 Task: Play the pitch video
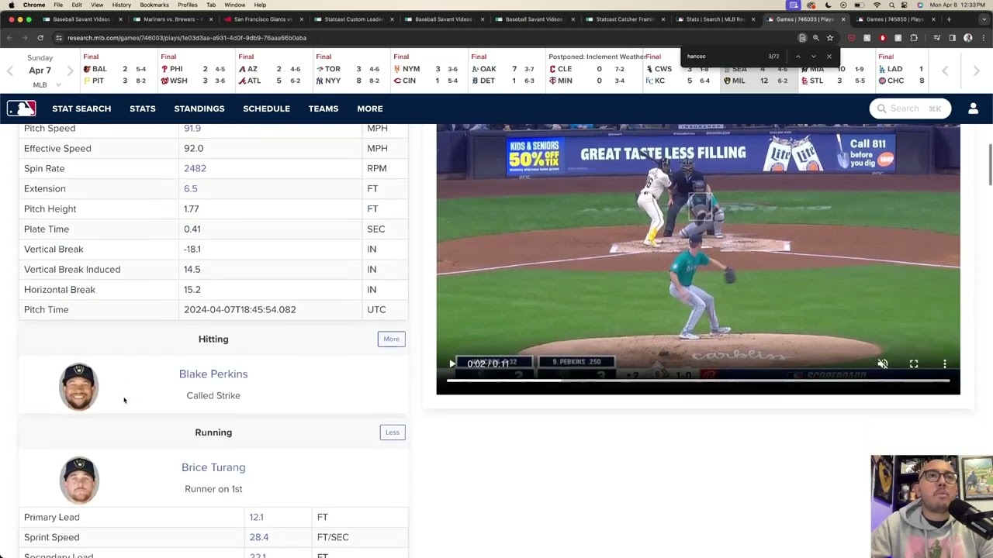[x=452, y=363]
